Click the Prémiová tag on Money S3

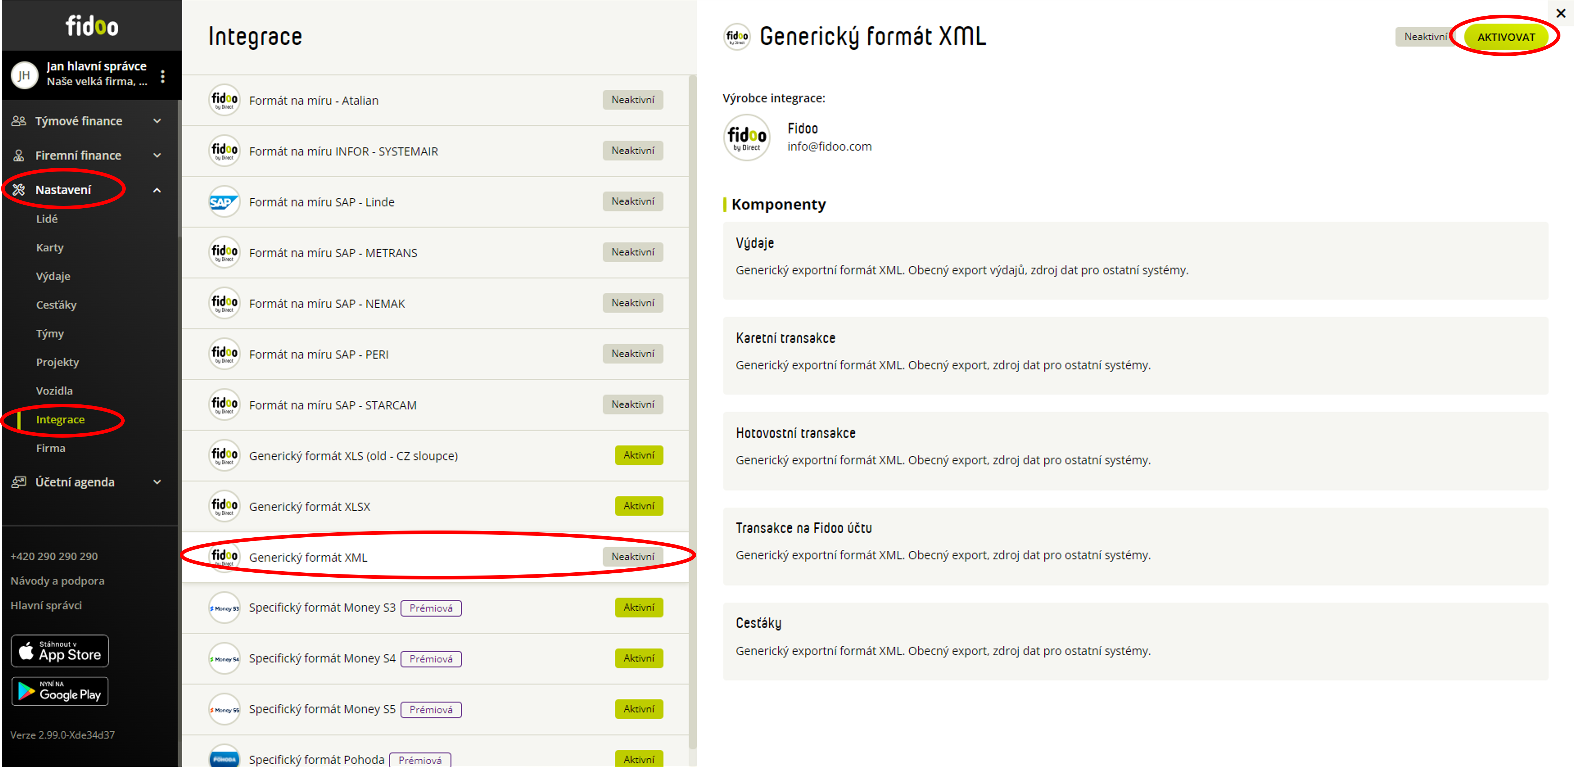point(431,608)
